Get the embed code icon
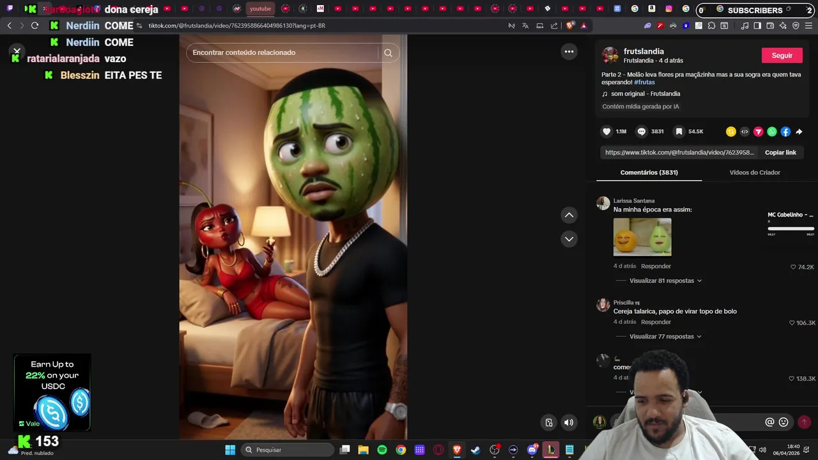The height and width of the screenshot is (460, 818). pyautogui.click(x=745, y=132)
